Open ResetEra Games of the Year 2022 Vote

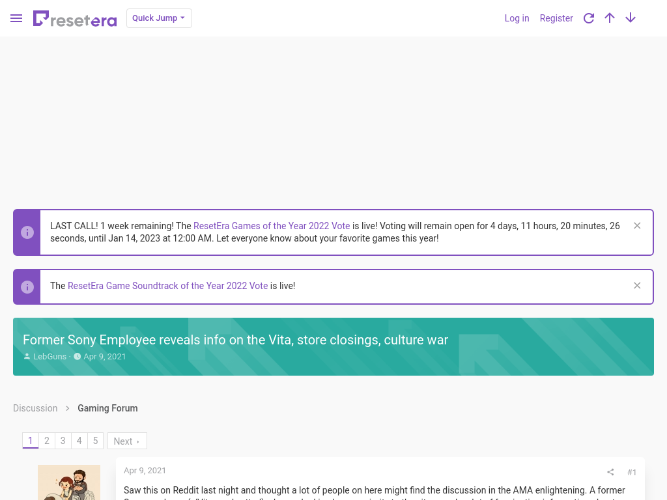tap(272, 226)
